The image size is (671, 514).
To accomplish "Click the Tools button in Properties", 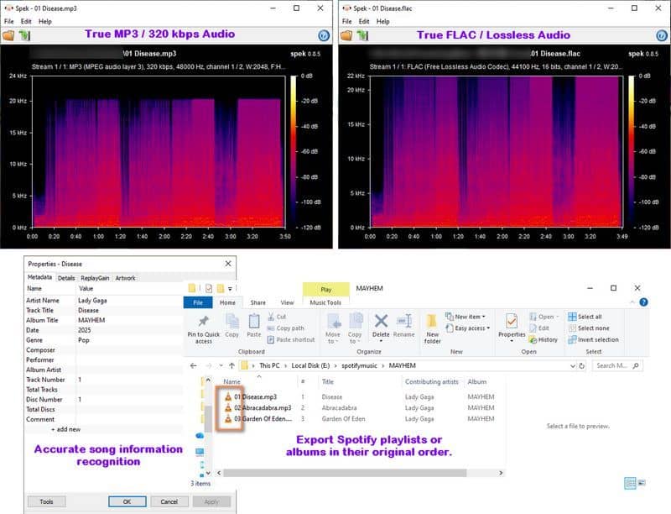I will tap(47, 501).
